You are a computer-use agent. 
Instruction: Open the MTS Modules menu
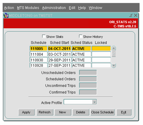[28, 8]
